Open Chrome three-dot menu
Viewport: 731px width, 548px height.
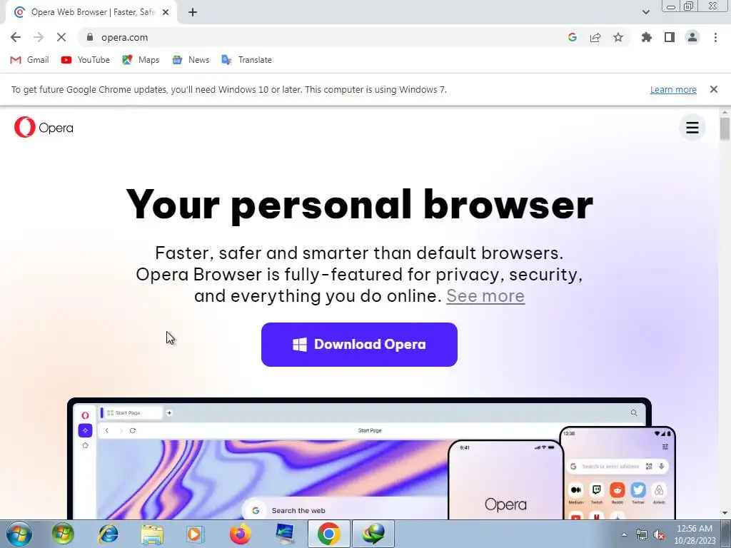(x=715, y=37)
